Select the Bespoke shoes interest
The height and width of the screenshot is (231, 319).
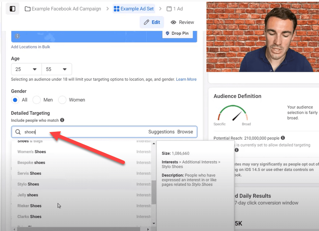pyautogui.click(x=81, y=162)
